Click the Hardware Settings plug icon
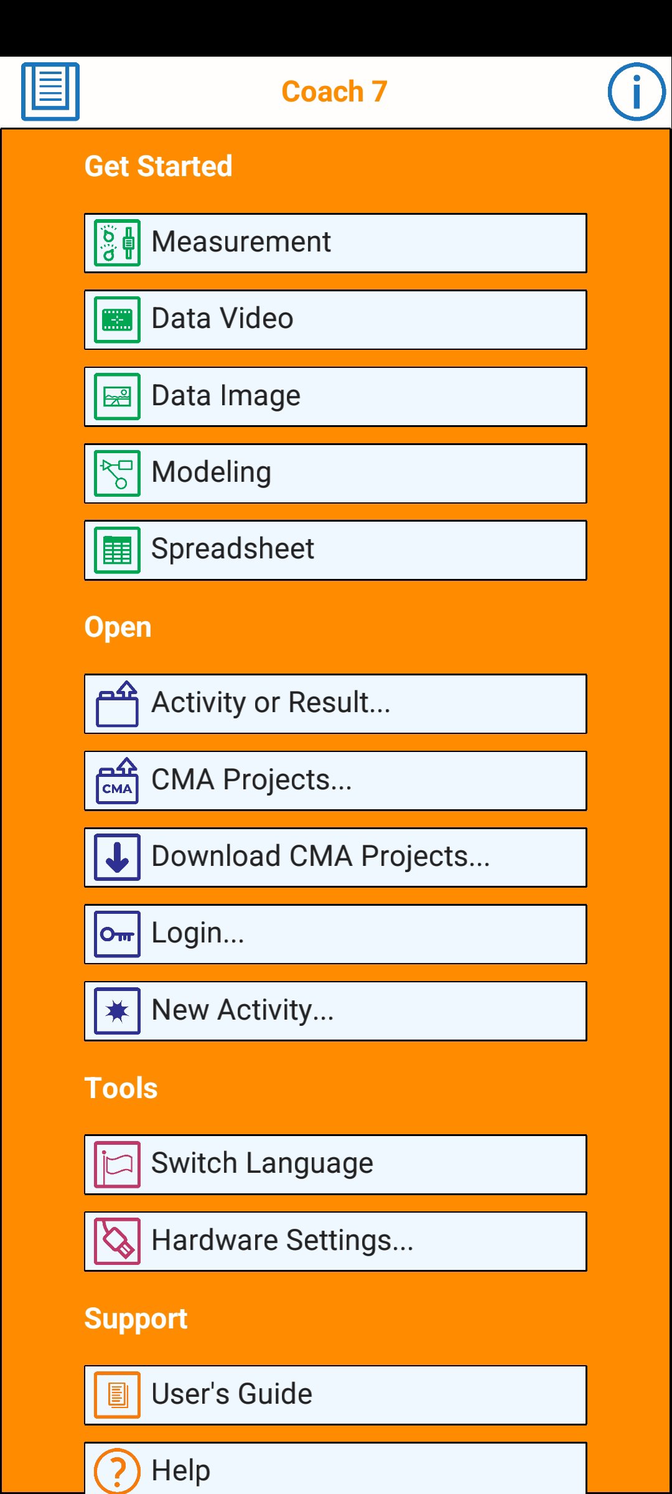 [x=117, y=1241]
